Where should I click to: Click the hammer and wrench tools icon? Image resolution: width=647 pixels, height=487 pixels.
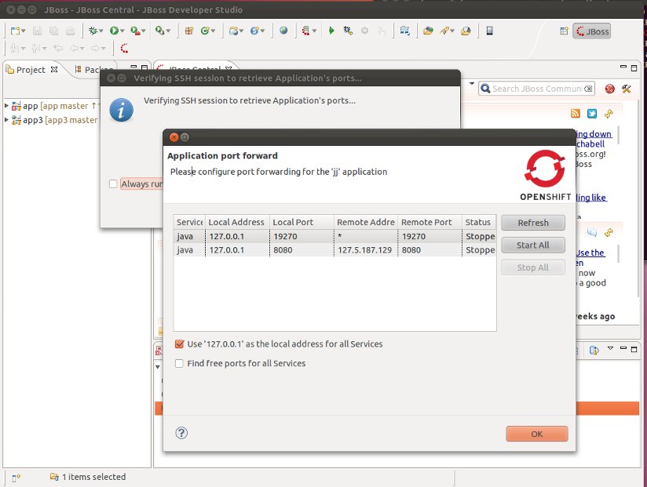(x=627, y=89)
